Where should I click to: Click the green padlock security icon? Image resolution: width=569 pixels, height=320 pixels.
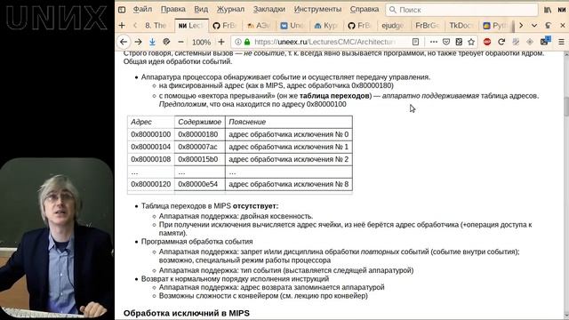pyautogui.click(x=247, y=42)
